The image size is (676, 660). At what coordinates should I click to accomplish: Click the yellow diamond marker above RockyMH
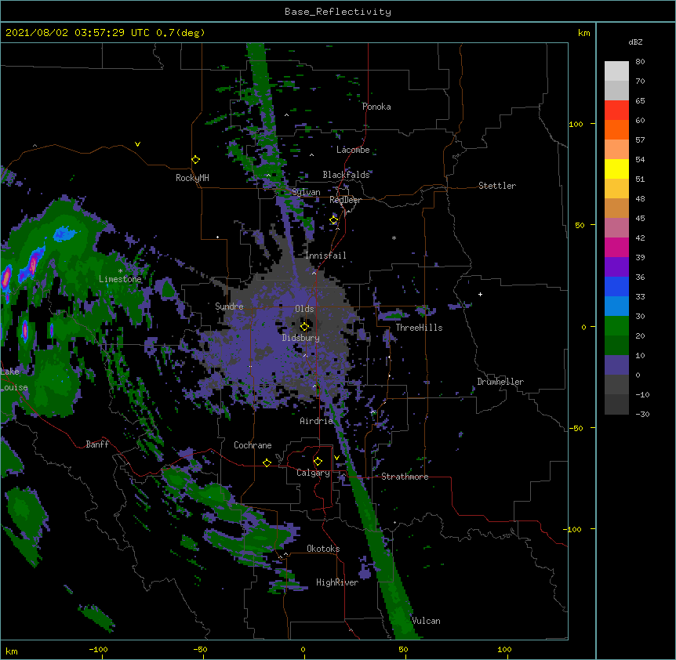pos(195,160)
